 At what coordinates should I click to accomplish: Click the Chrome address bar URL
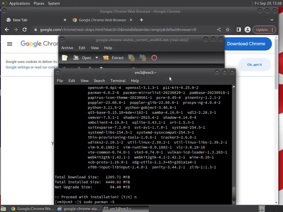click(118, 30)
